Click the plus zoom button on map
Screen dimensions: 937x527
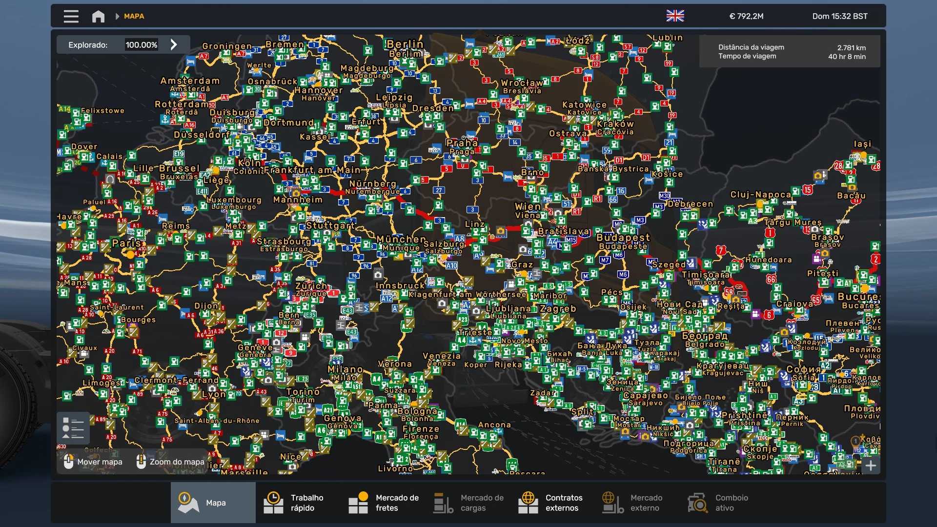click(871, 466)
